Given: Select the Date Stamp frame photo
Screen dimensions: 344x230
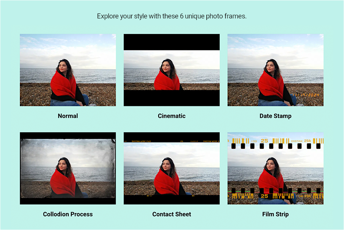Looking at the screenshot, I should pos(275,70).
